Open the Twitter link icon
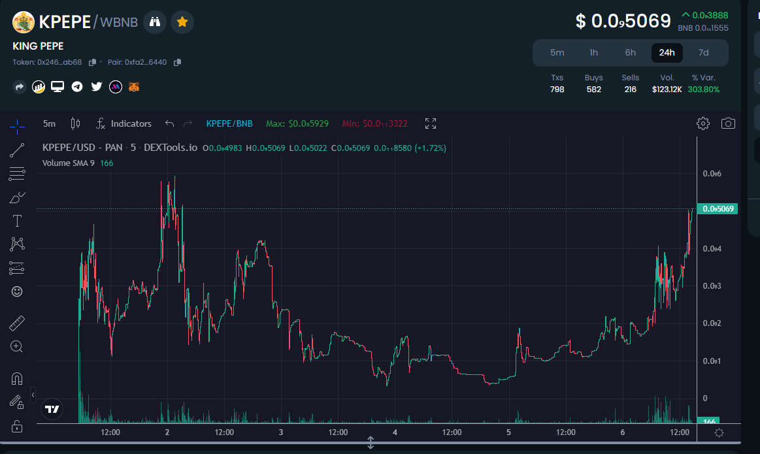This screenshot has width=760, height=454. click(97, 87)
